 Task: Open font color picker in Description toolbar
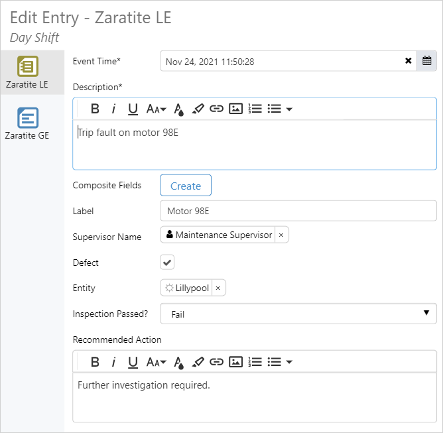pyautogui.click(x=178, y=109)
